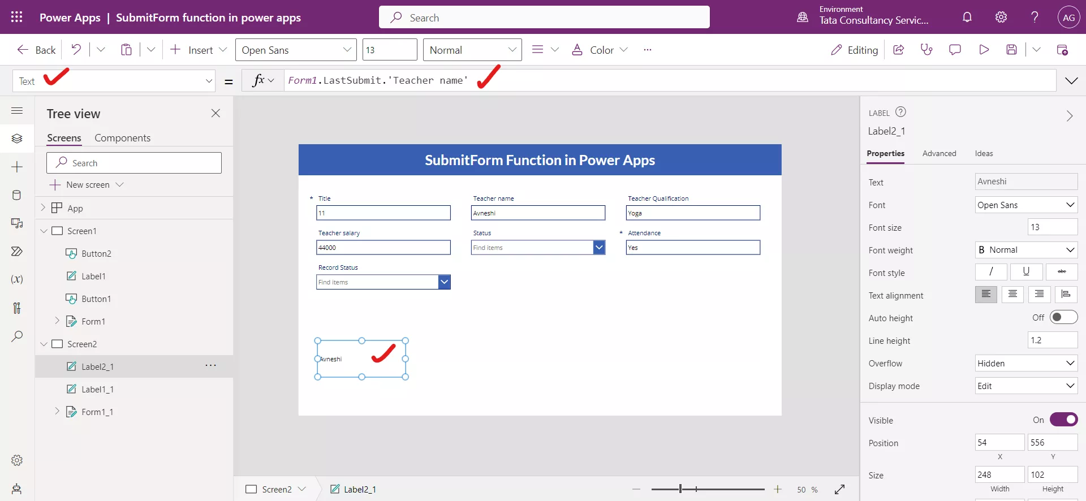Open label help question icon
The width and height of the screenshot is (1086, 501).
(x=901, y=112)
